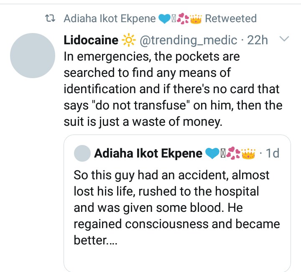The width and height of the screenshot is (301, 272).
Task: Select the bold quoted tweet author name
Action: pos(148,154)
